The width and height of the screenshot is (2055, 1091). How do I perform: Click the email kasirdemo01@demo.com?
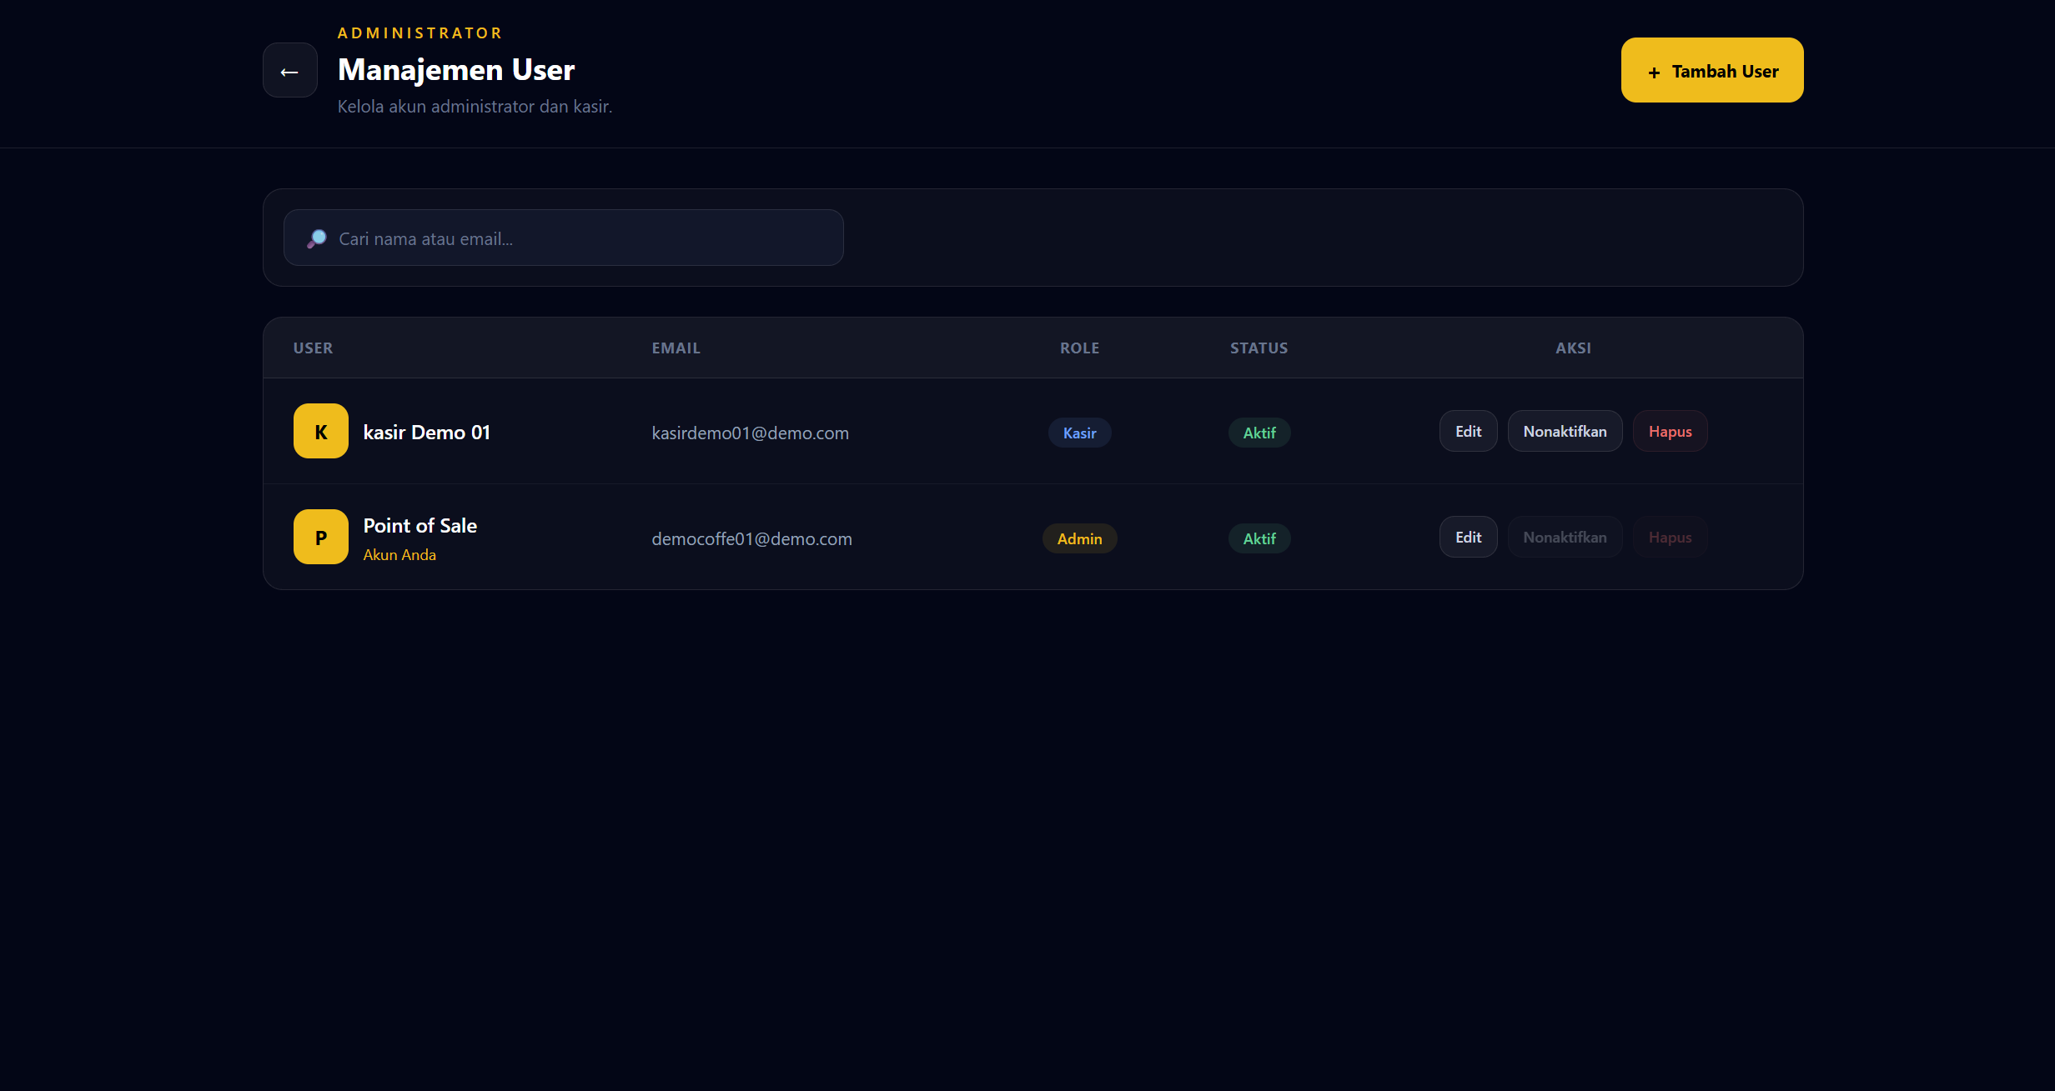751,433
